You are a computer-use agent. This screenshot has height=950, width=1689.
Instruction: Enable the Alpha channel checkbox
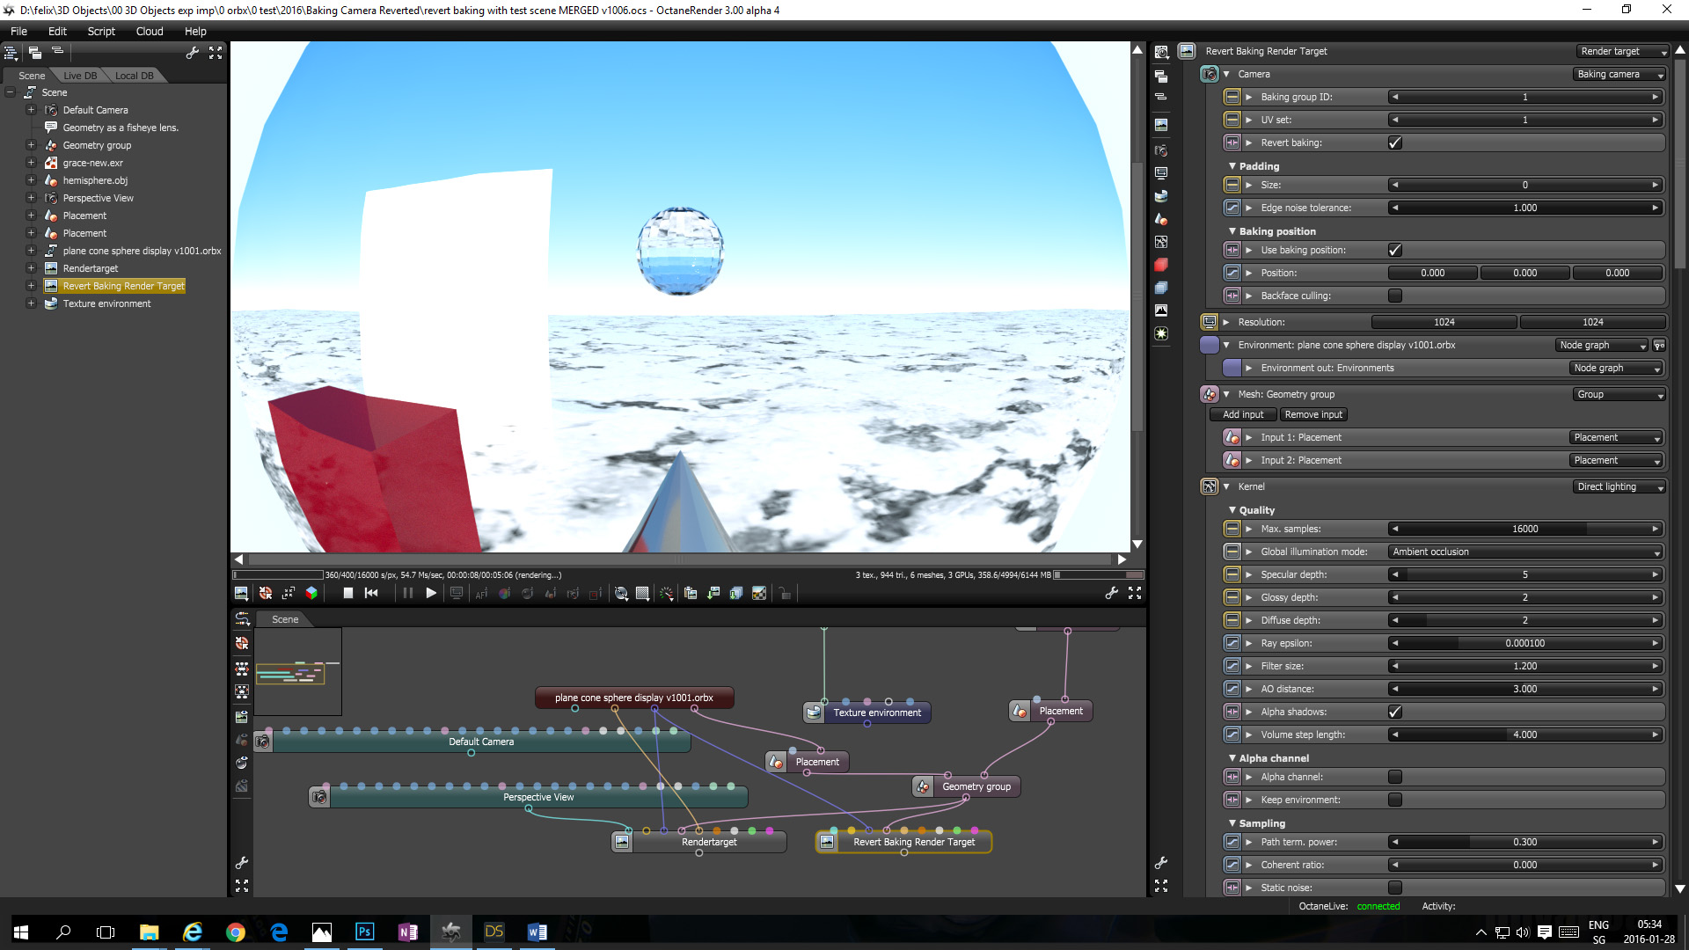point(1395,777)
